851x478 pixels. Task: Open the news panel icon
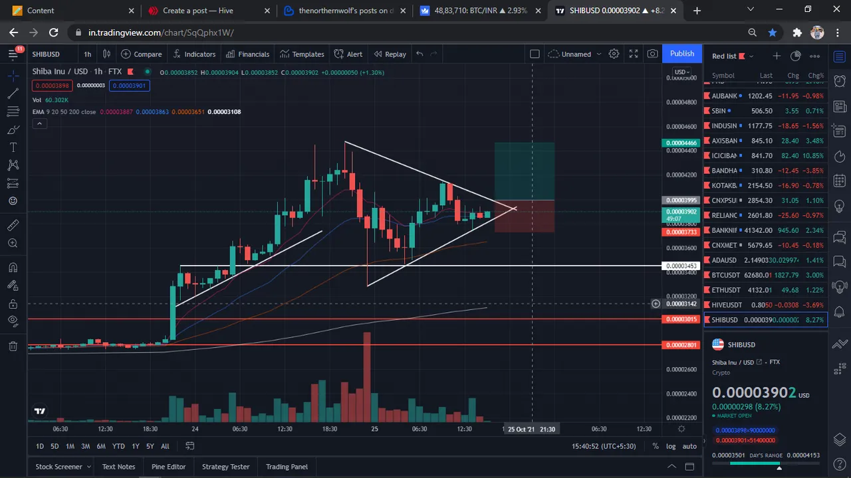tap(840, 106)
